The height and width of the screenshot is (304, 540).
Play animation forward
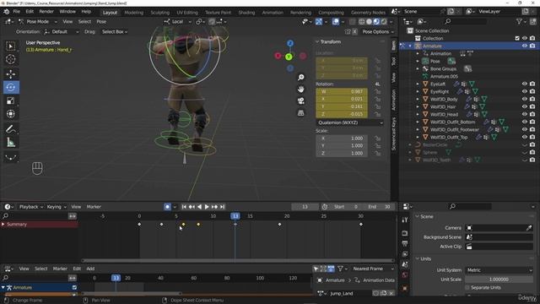[207, 207]
